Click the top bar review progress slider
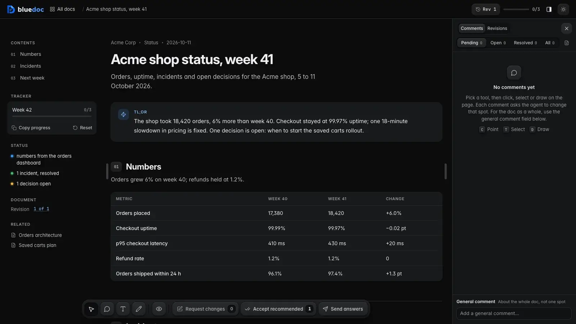576x324 pixels. 516,9
